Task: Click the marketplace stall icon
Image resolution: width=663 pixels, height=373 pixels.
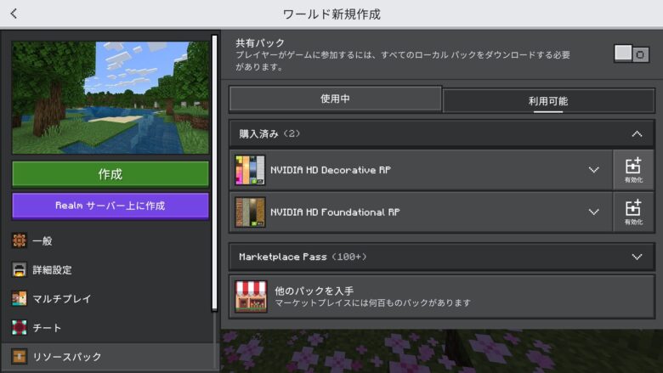Action: (x=251, y=297)
